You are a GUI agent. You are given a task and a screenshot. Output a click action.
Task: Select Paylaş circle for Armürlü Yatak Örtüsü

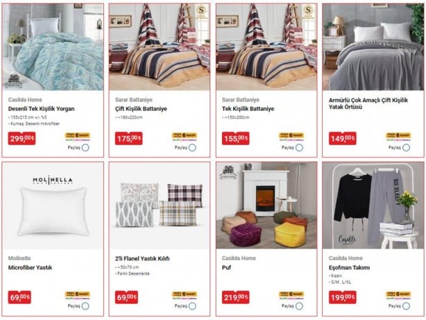[406, 148]
